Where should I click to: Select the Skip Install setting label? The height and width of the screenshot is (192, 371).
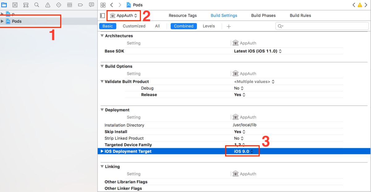tap(116, 132)
